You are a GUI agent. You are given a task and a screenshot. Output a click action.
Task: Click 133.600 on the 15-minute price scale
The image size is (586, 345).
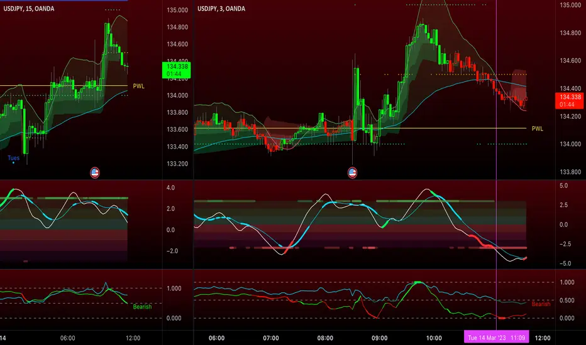click(x=177, y=129)
